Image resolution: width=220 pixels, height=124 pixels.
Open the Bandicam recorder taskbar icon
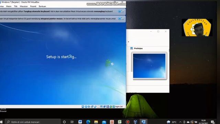pos(128,122)
